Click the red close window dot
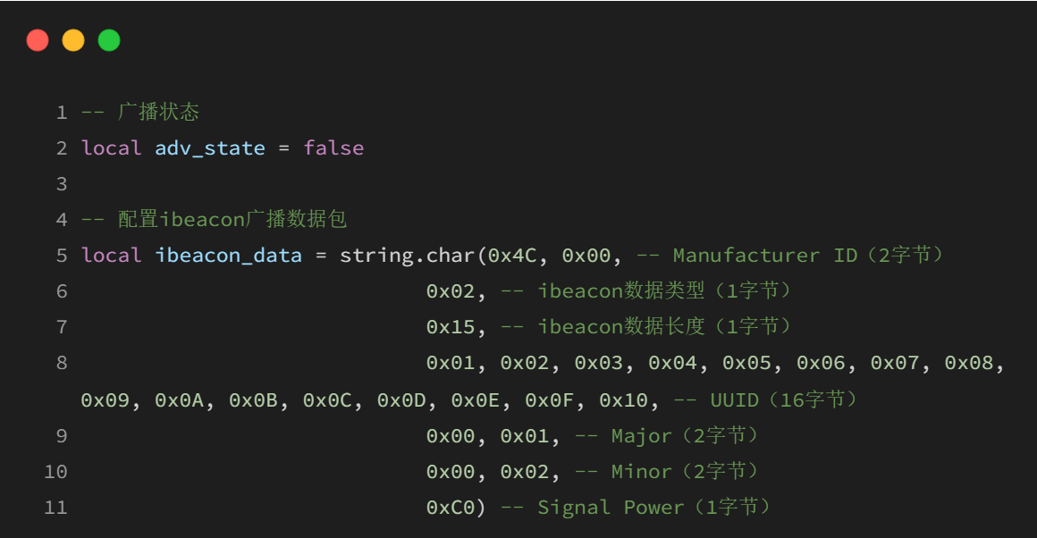1037x538 pixels. (38, 40)
